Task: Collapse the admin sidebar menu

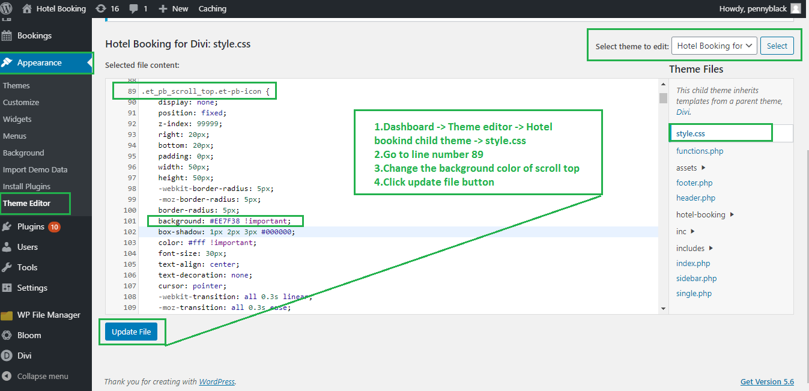Action: 35,376
